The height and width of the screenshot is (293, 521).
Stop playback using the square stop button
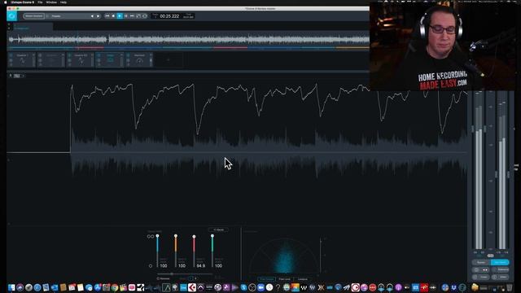[113, 16]
